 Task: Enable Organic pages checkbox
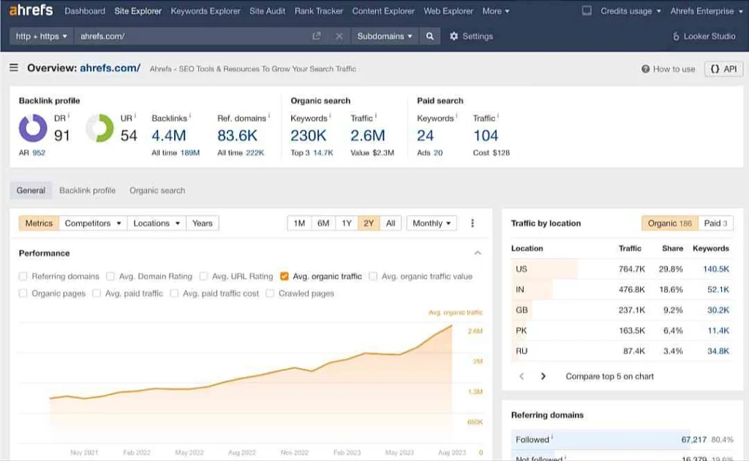click(x=23, y=294)
